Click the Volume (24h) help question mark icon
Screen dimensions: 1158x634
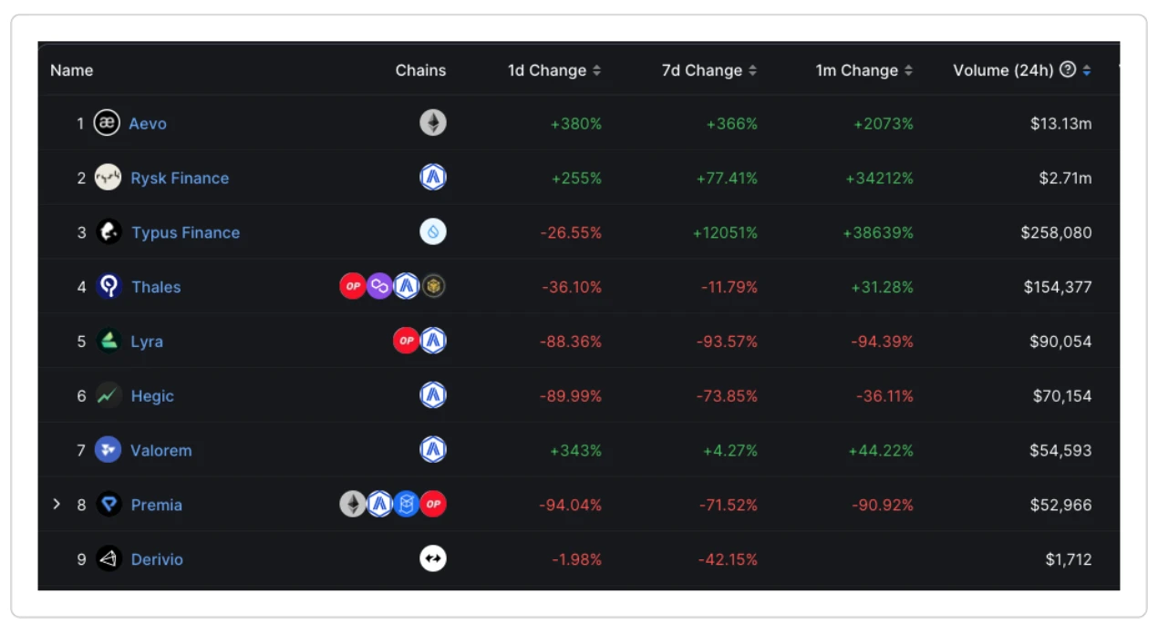tap(1068, 70)
